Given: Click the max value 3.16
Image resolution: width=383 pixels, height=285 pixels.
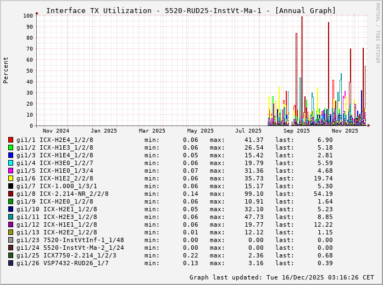Looking at the screenshot, I should (256, 263).
